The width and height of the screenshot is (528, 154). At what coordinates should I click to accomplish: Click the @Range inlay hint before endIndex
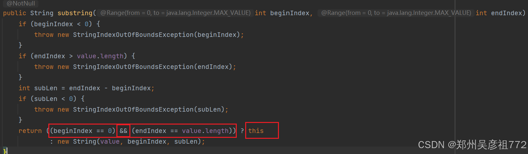(396, 13)
